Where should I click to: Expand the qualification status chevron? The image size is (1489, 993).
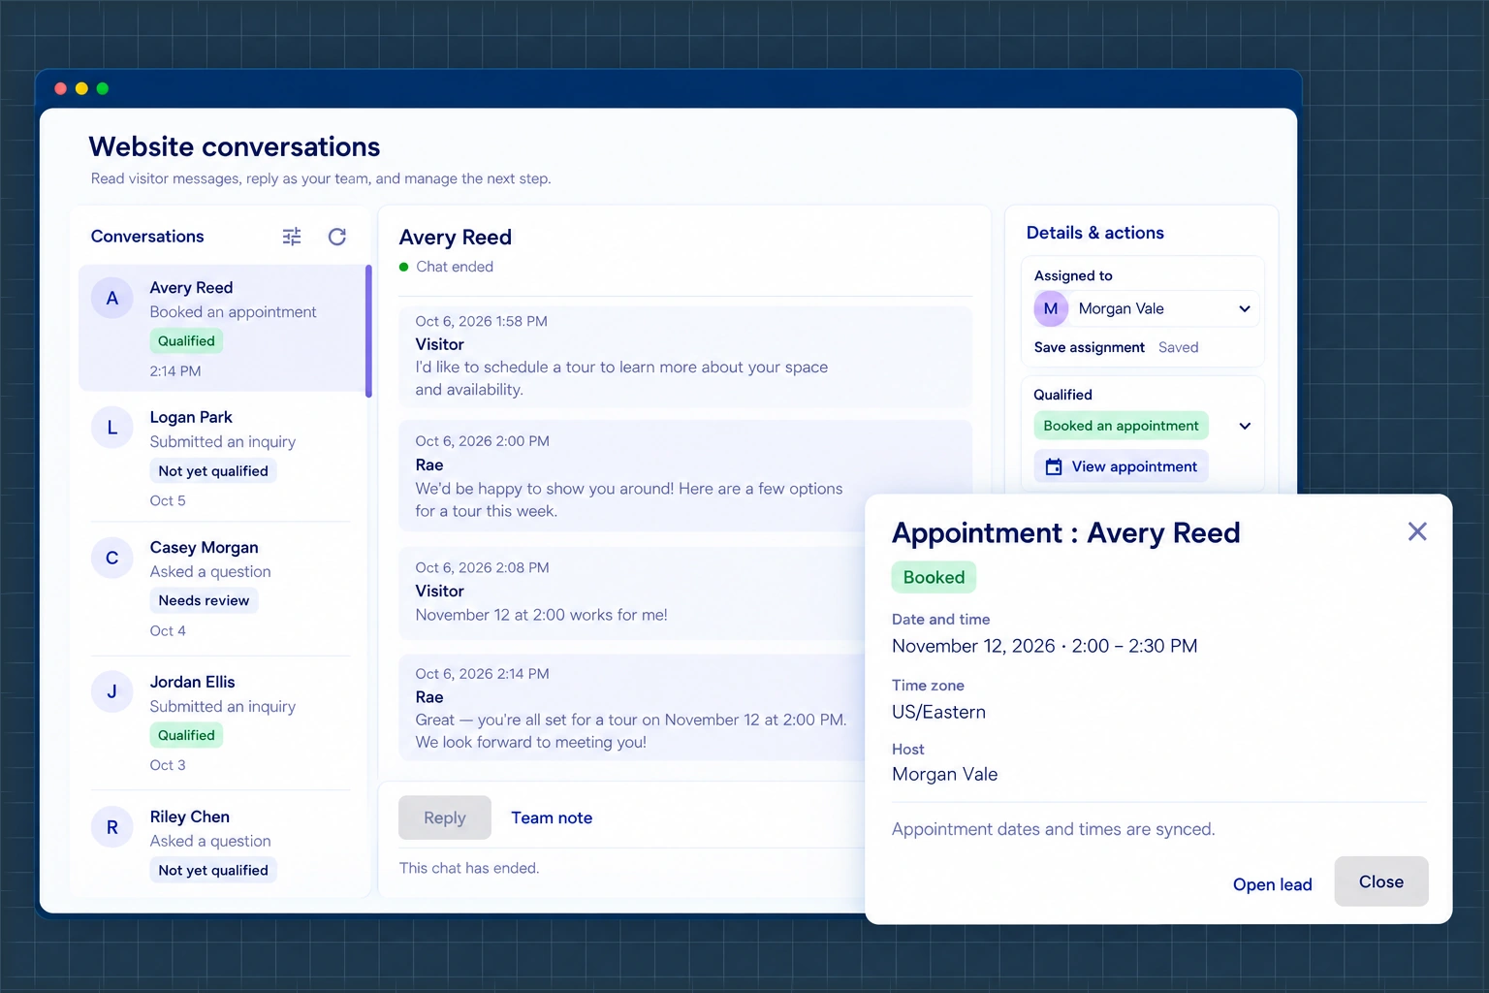1245,426
